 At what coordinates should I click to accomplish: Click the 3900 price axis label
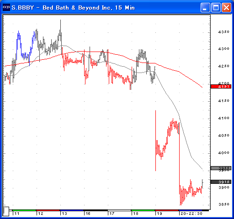pos(224,188)
